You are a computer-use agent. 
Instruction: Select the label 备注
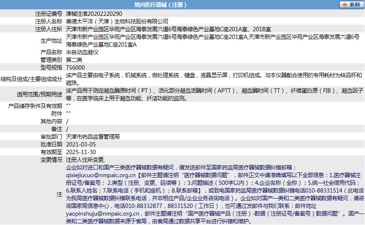57,129
